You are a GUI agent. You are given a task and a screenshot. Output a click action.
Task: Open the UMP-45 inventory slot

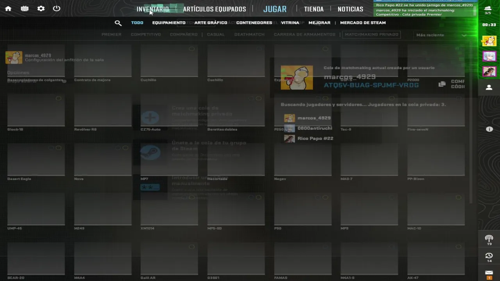tap(36, 212)
